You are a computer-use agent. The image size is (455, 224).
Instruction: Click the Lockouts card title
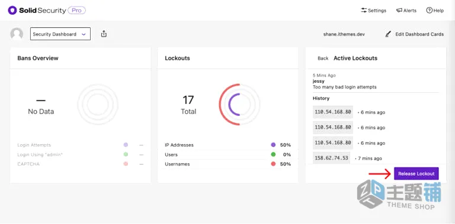(x=177, y=58)
